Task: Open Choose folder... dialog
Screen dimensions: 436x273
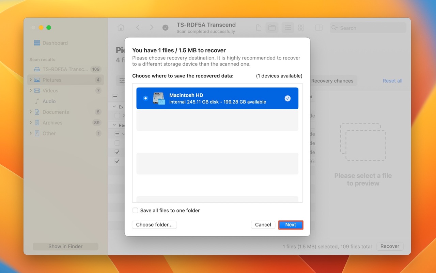Action: click(154, 225)
